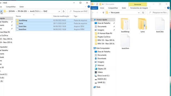Open help icon in RAIZ window
Screen dimensions: 171x96
tap(89, 7)
